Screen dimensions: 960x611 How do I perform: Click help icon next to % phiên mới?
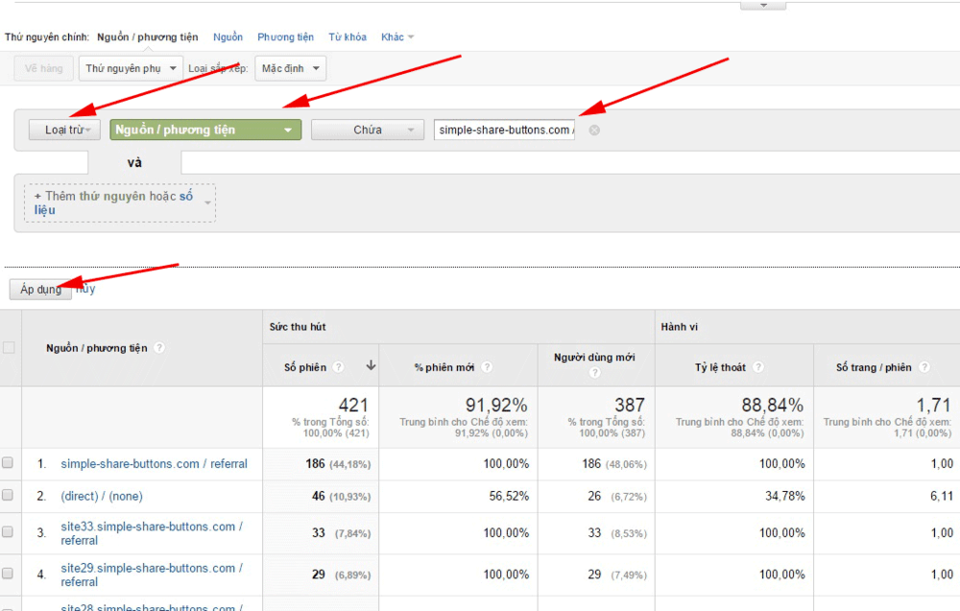[x=486, y=367]
